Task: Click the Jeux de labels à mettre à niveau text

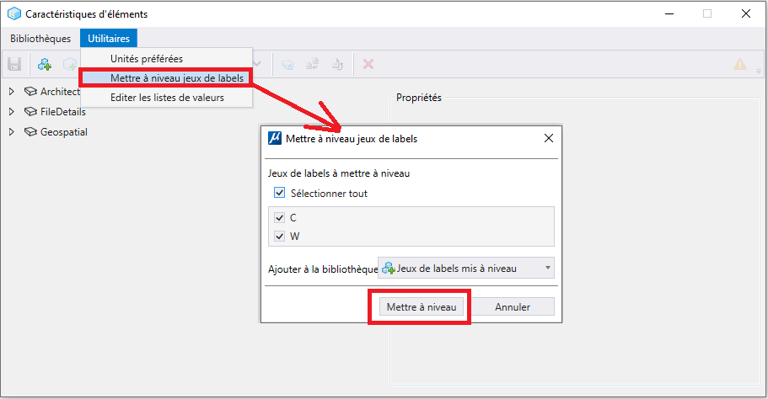Action: (339, 173)
